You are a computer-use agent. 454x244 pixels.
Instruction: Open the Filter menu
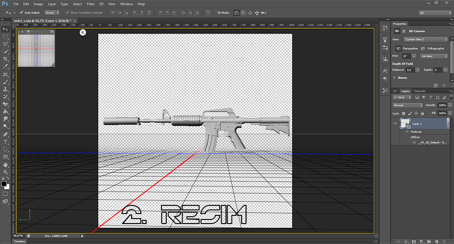pos(90,4)
